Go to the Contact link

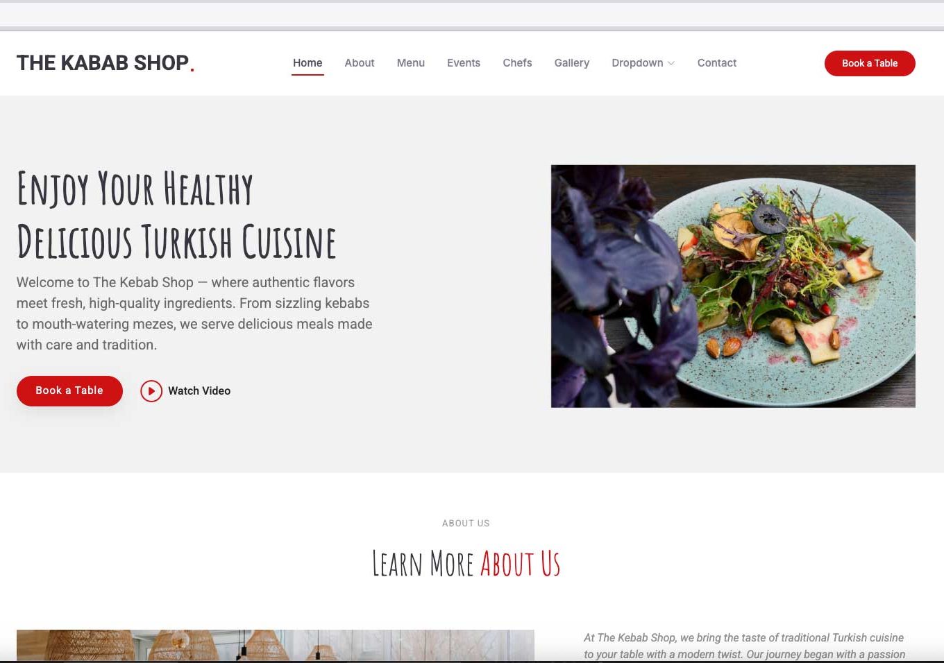[717, 63]
